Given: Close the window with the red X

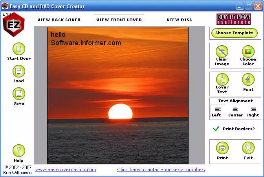Looking at the screenshot, I should click(258, 6).
